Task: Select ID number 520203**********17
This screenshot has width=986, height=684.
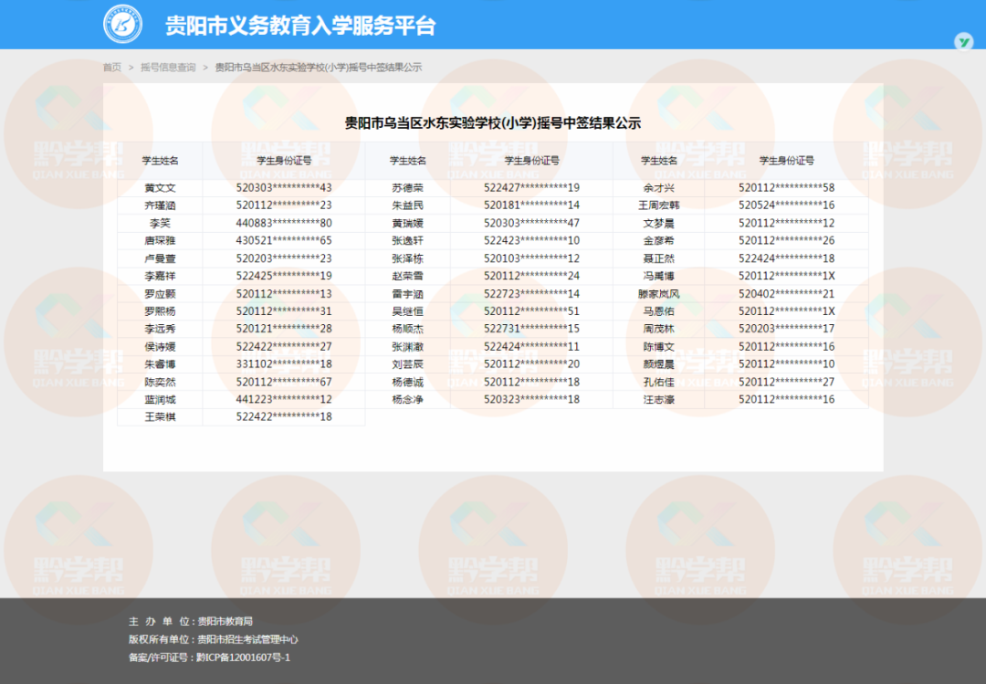Action: pyautogui.click(x=786, y=329)
